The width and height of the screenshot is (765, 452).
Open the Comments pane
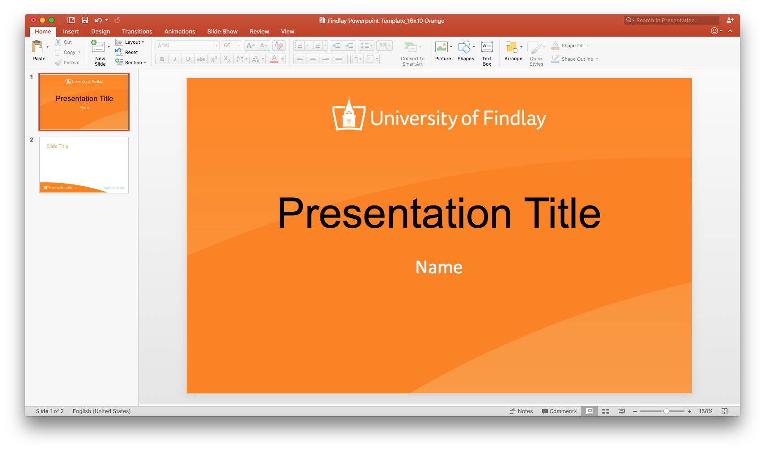point(559,411)
